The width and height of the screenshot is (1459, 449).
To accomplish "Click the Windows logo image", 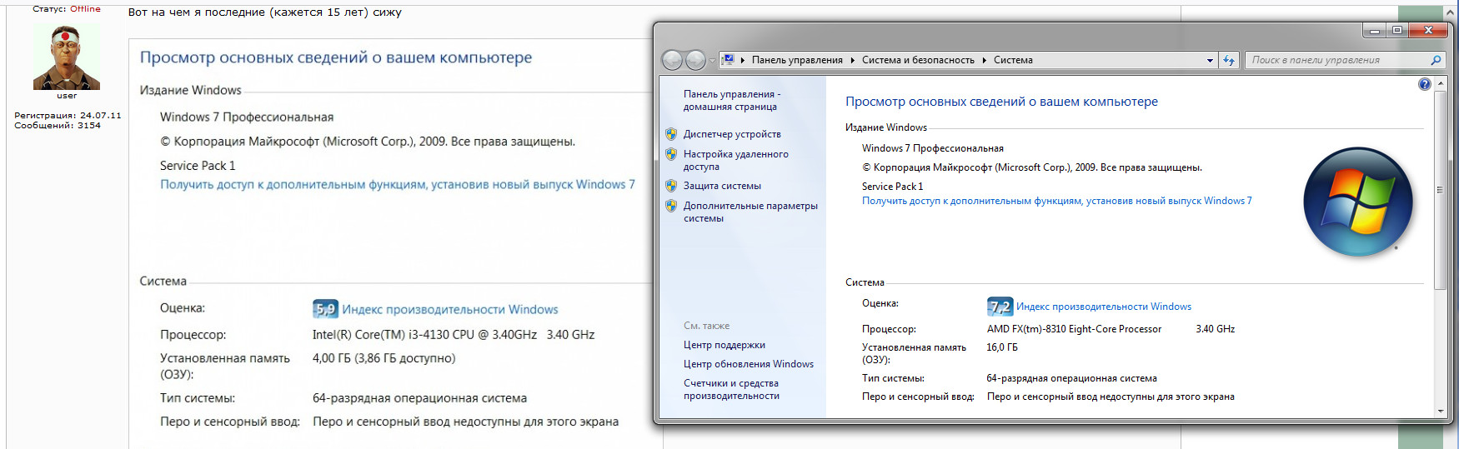I will pyautogui.click(x=1358, y=202).
